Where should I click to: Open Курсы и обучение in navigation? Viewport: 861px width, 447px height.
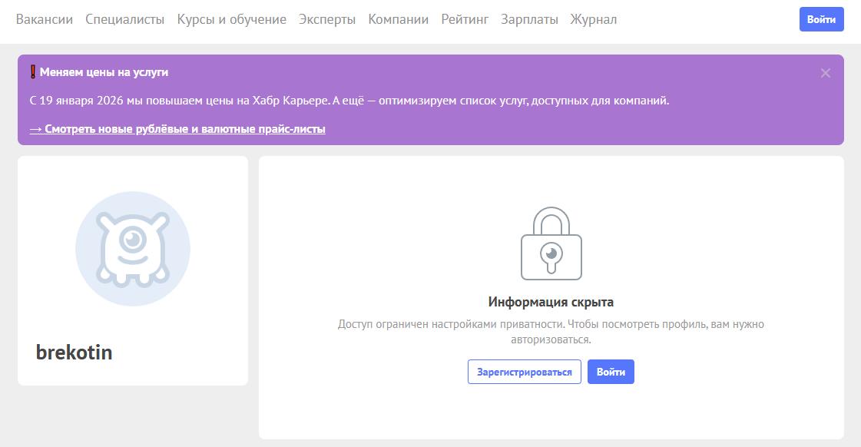click(x=231, y=19)
